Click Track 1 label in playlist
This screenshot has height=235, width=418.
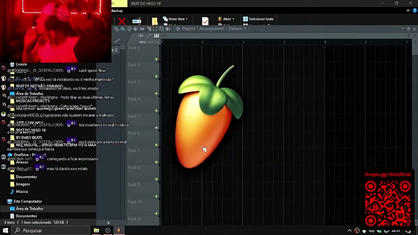(134, 48)
